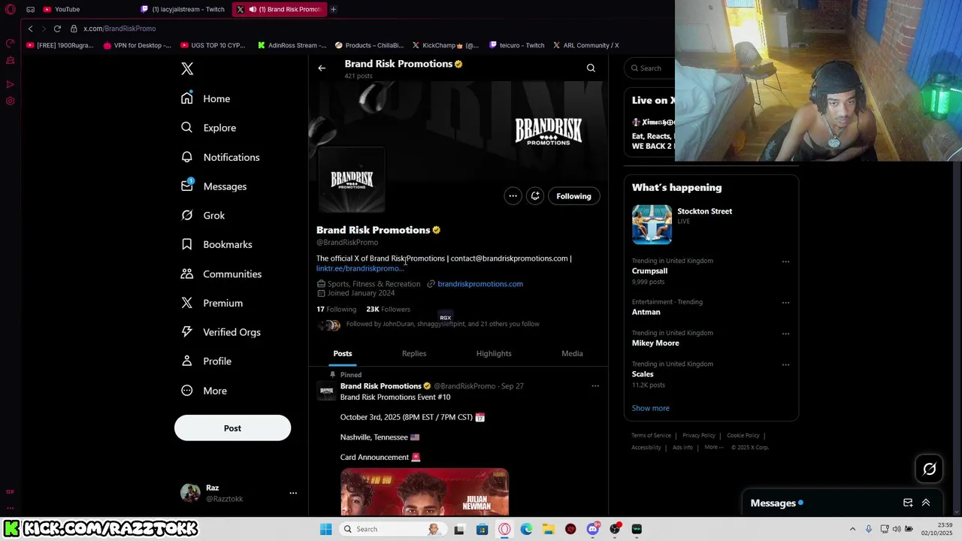The height and width of the screenshot is (541, 962).
Task: Show hidden tray icons chevron
Action: pyautogui.click(x=852, y=529)
